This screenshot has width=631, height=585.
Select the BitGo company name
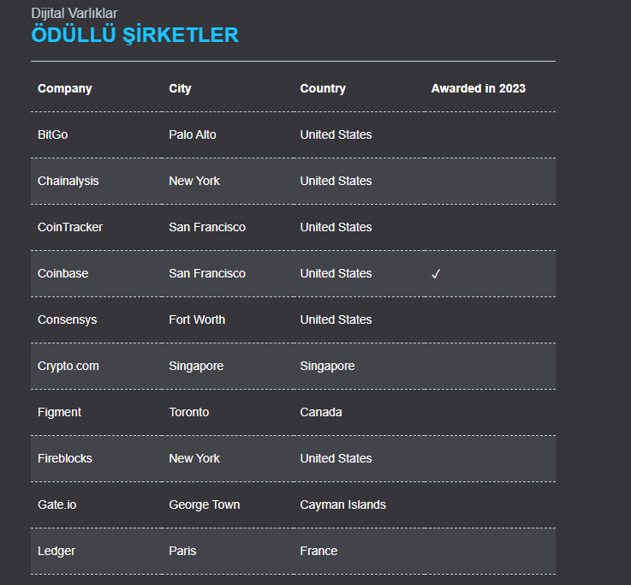click(x=53, y=134)
